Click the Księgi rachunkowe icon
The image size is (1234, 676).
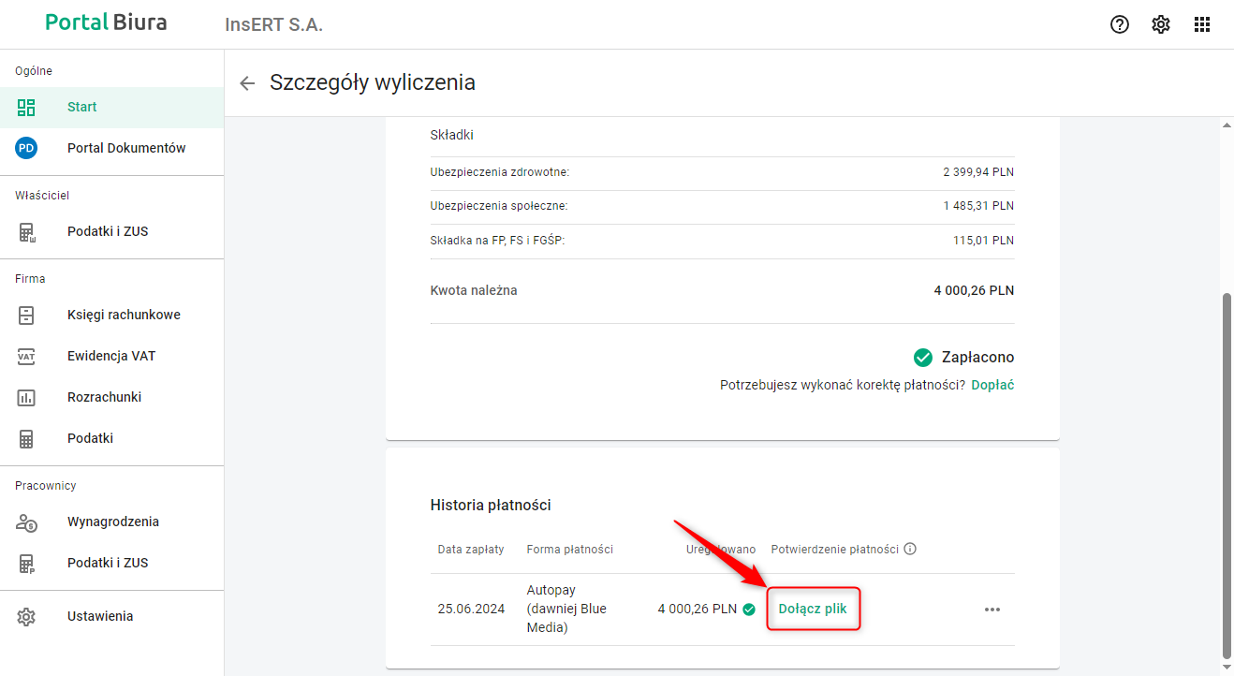tap(26, 315)
